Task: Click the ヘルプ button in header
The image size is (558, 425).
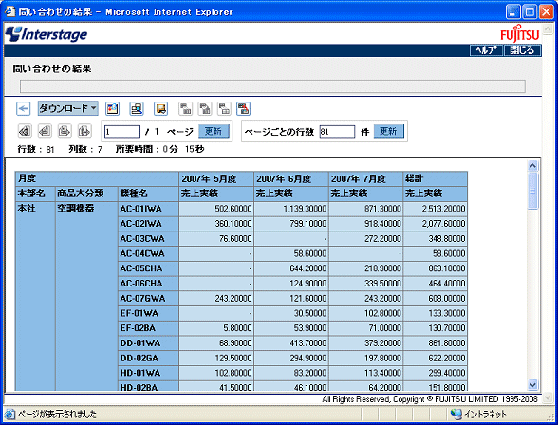Action: click(x=486, y=50)
